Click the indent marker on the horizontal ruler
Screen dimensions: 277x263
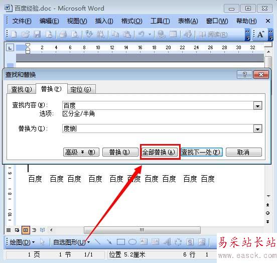click(x=28, y=48)
